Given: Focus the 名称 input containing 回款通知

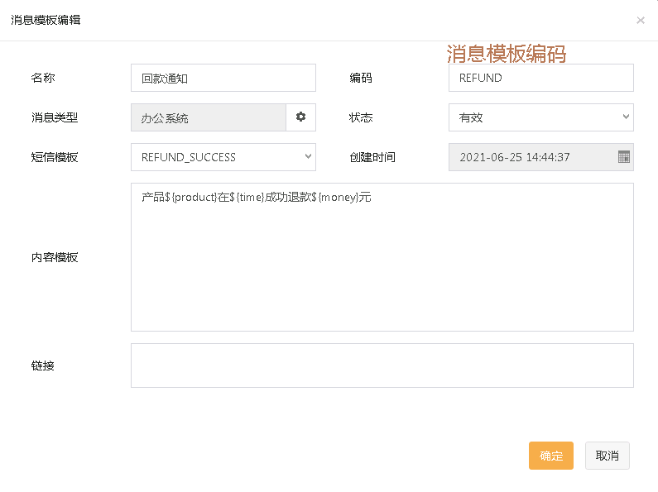Looking at the screenshot, I should (x=223, y=79).
